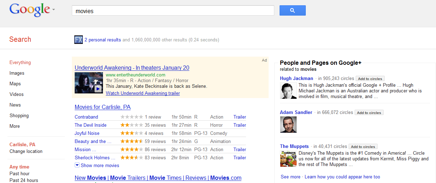Click Learn how you could appear here too
This screenshot has width=436, height=183.
click(342, 177)
